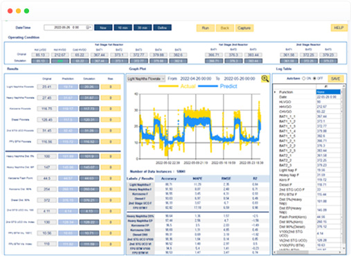Click the R2 column header
Viewport: 351px width, 257px height.
point(255,179)
